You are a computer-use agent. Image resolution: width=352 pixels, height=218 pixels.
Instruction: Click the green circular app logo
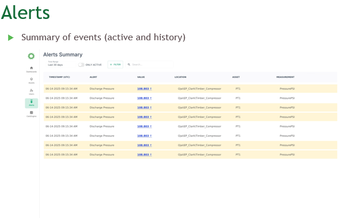click(x=31, y=56)
